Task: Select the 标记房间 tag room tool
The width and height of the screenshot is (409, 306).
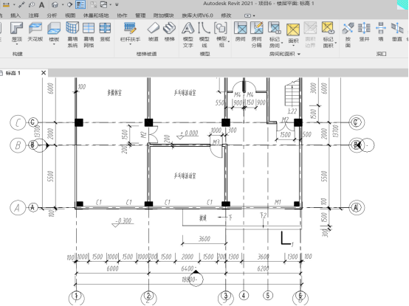Action: 275,35
